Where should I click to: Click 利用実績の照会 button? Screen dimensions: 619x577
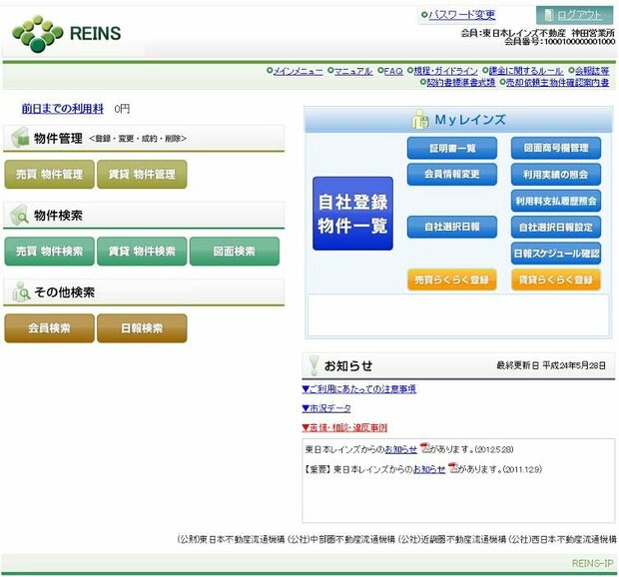(556, 174)
